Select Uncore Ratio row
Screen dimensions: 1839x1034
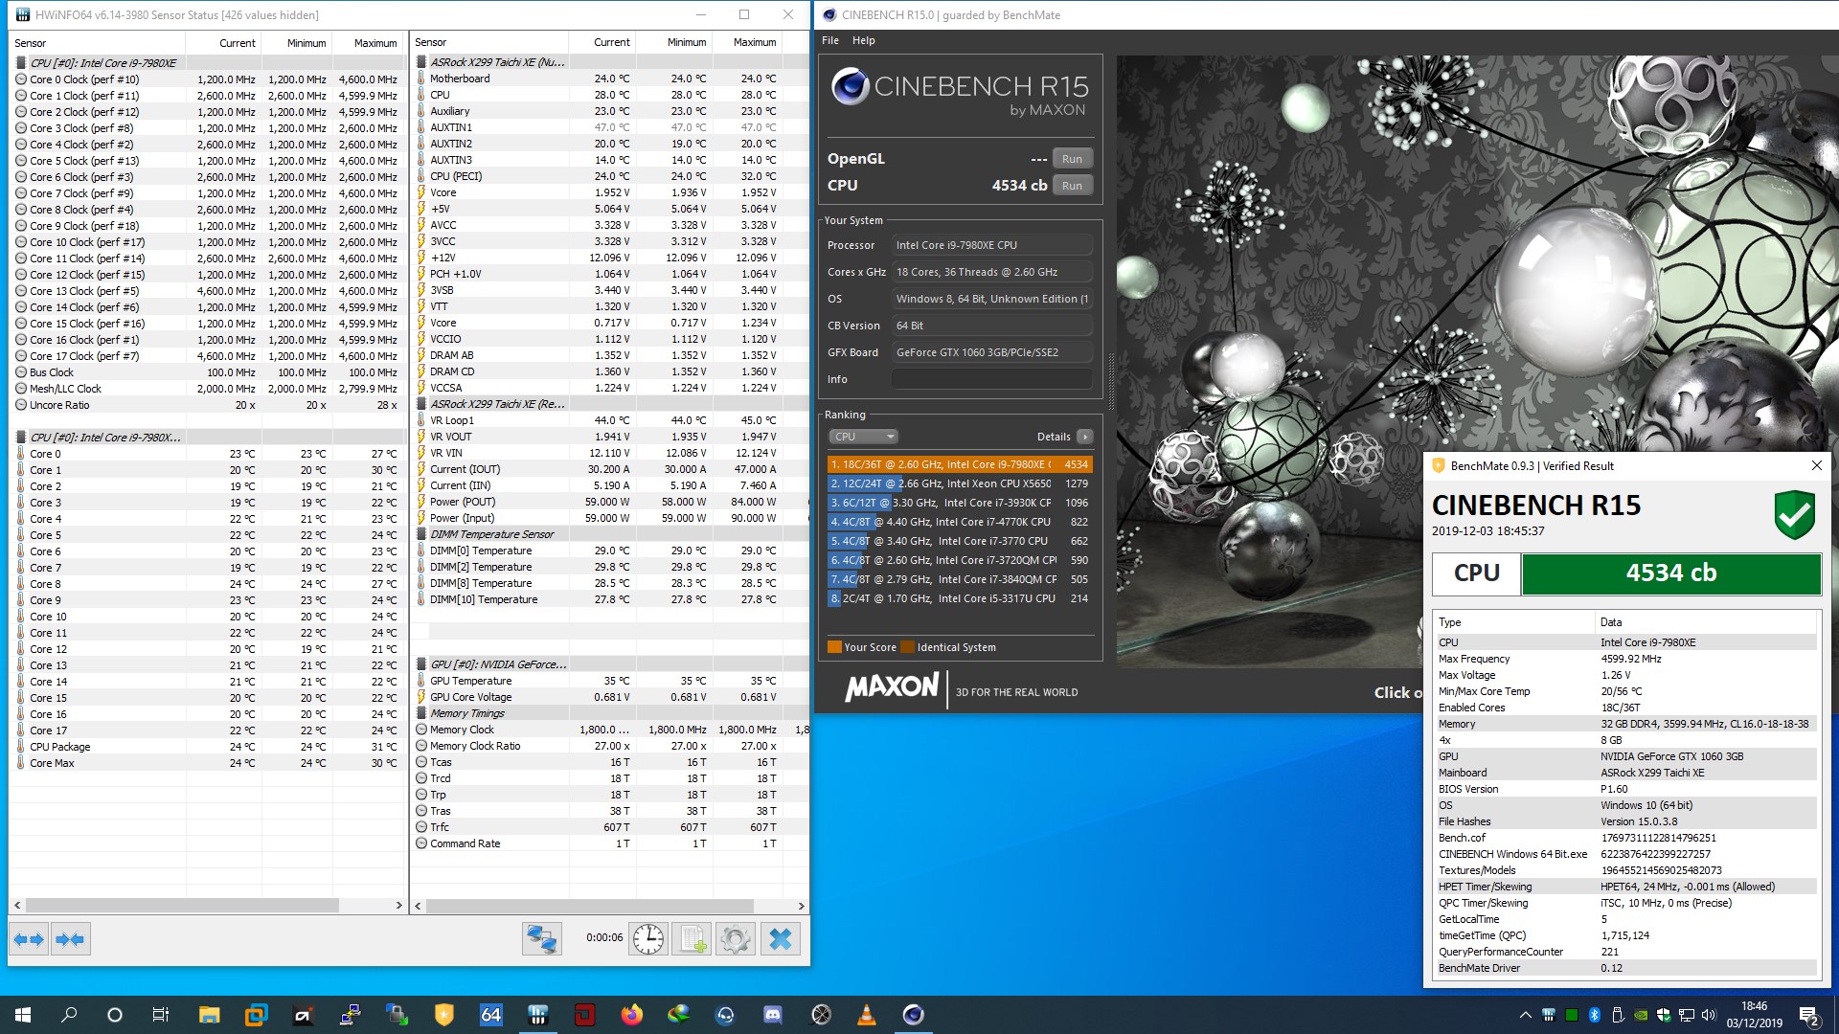point(207,405)
